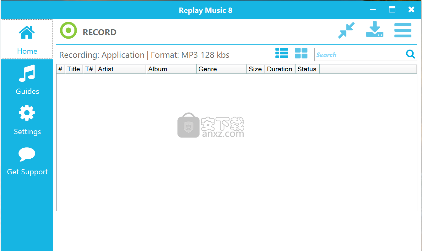The image size is (423, 251).
Task: Click the music note Guides icon
Action: click(x=27, y=74)
